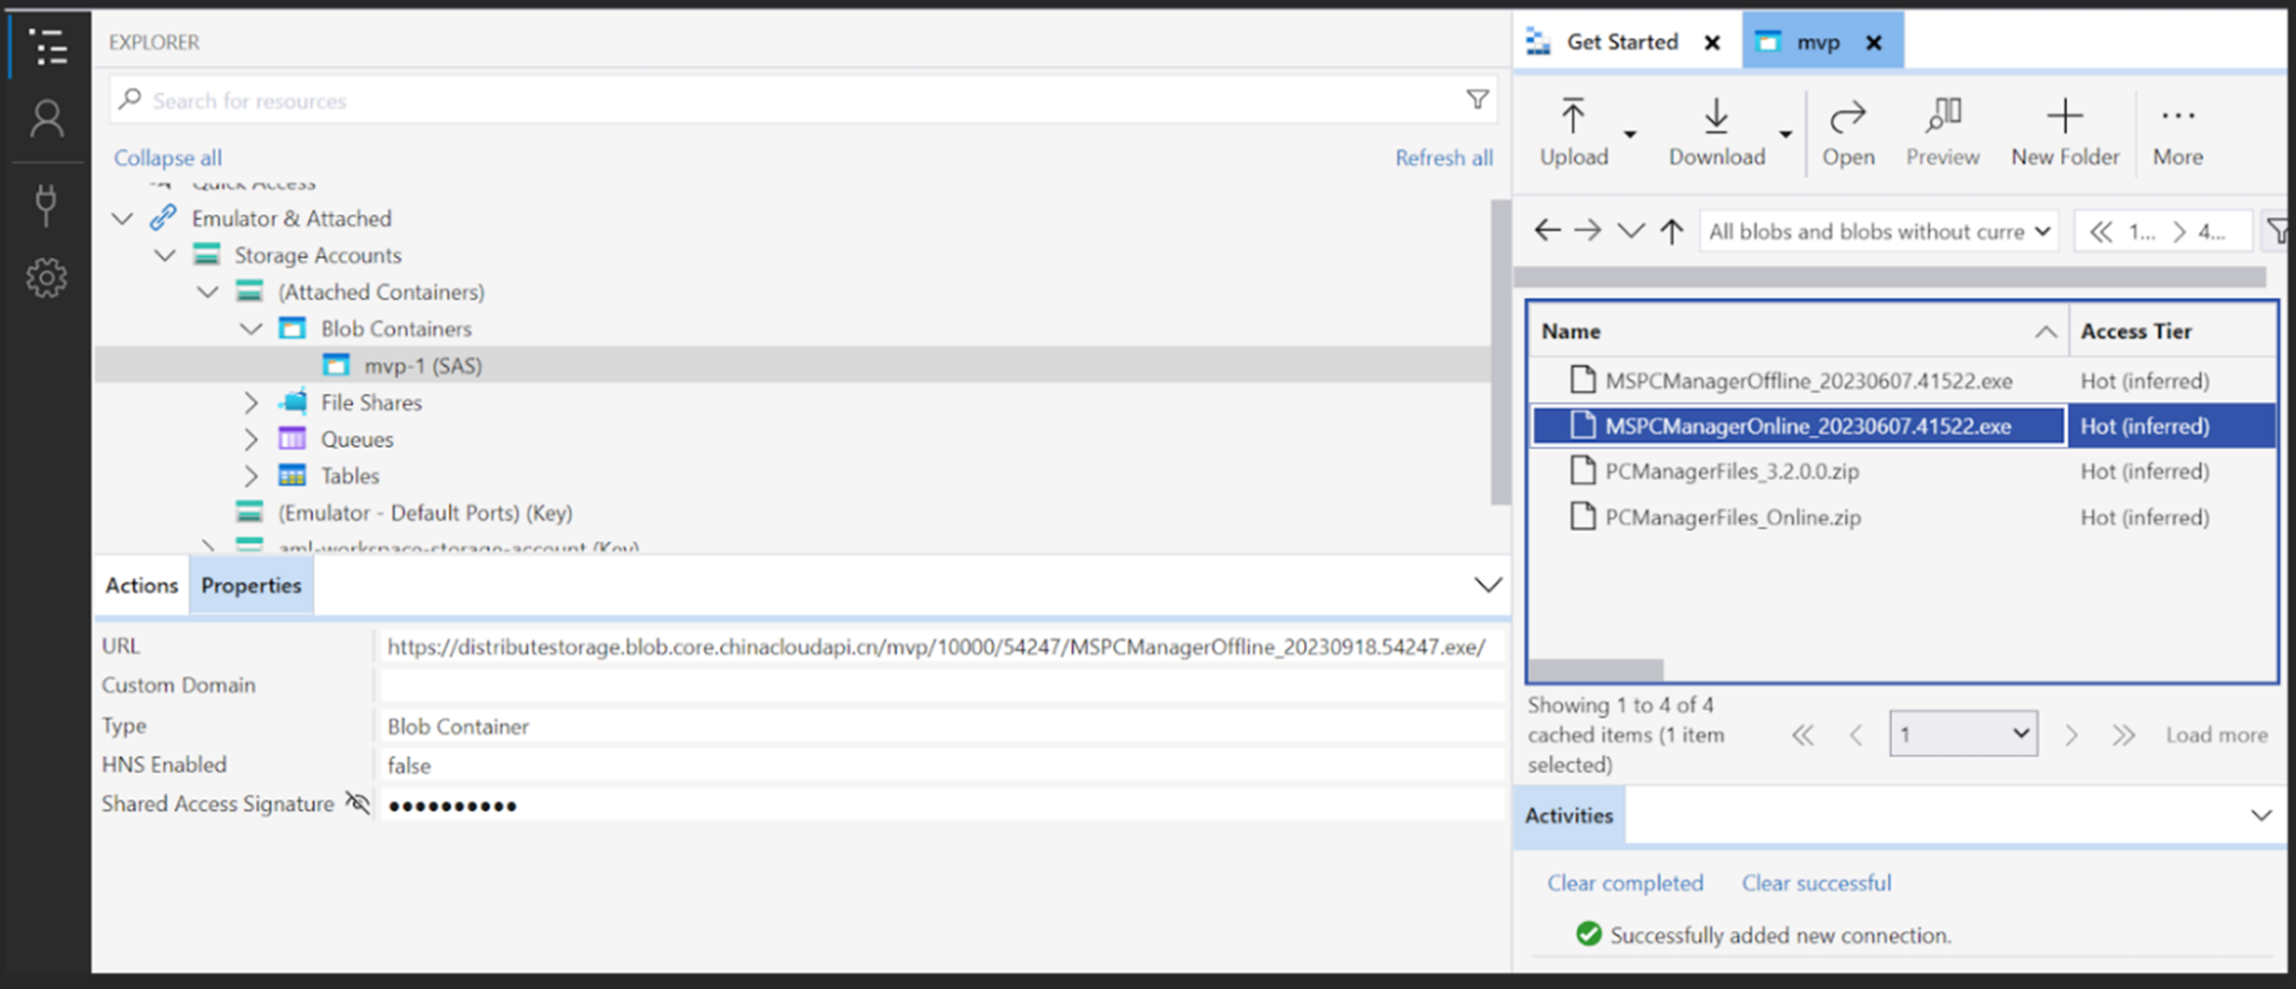Navigate up one directory level arrow
This screenshot has width=2296, height=989.
[x=1672, y=232]
